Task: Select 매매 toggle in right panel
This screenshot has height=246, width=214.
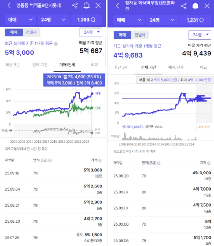Action: 122,35
